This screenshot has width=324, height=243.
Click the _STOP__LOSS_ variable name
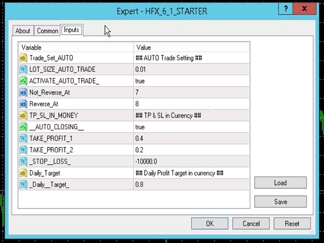(x=50, y=161)
